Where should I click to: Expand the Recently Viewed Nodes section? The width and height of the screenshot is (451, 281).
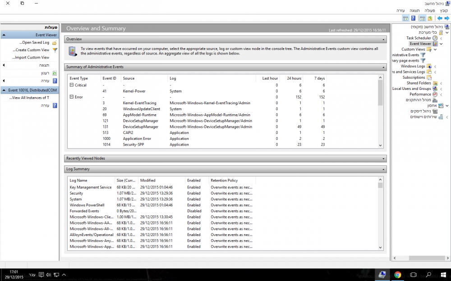(x=383, y=159)
